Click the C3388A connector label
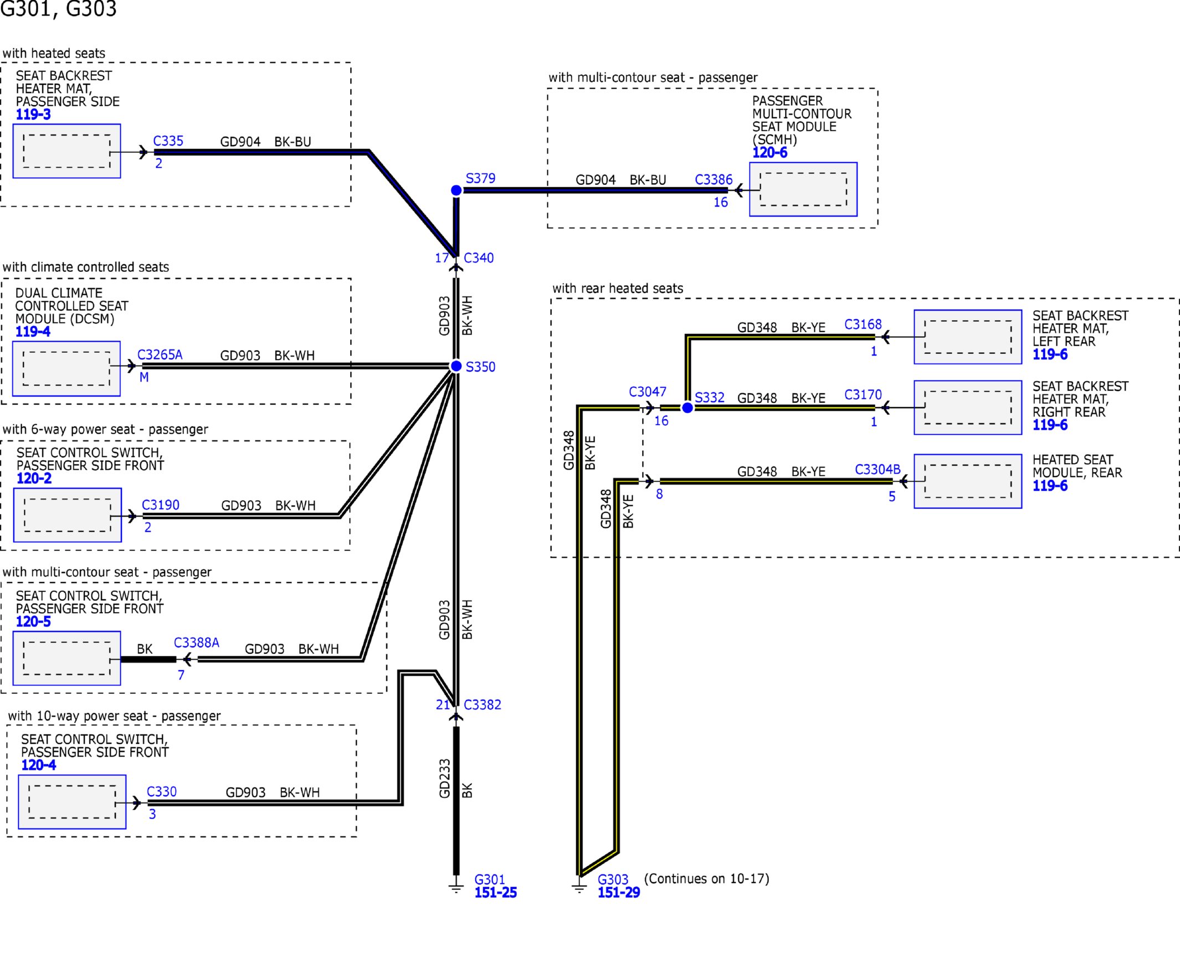The image size is (1180, 957). (197, 643)
